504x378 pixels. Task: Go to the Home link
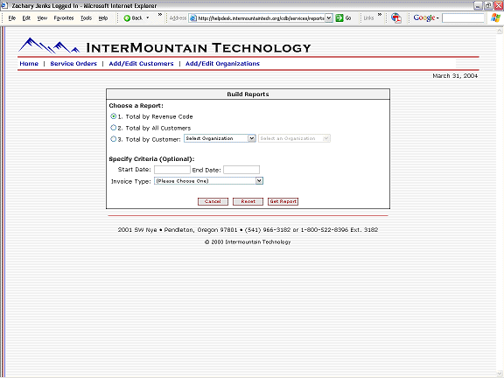click(x=29, y=64)
